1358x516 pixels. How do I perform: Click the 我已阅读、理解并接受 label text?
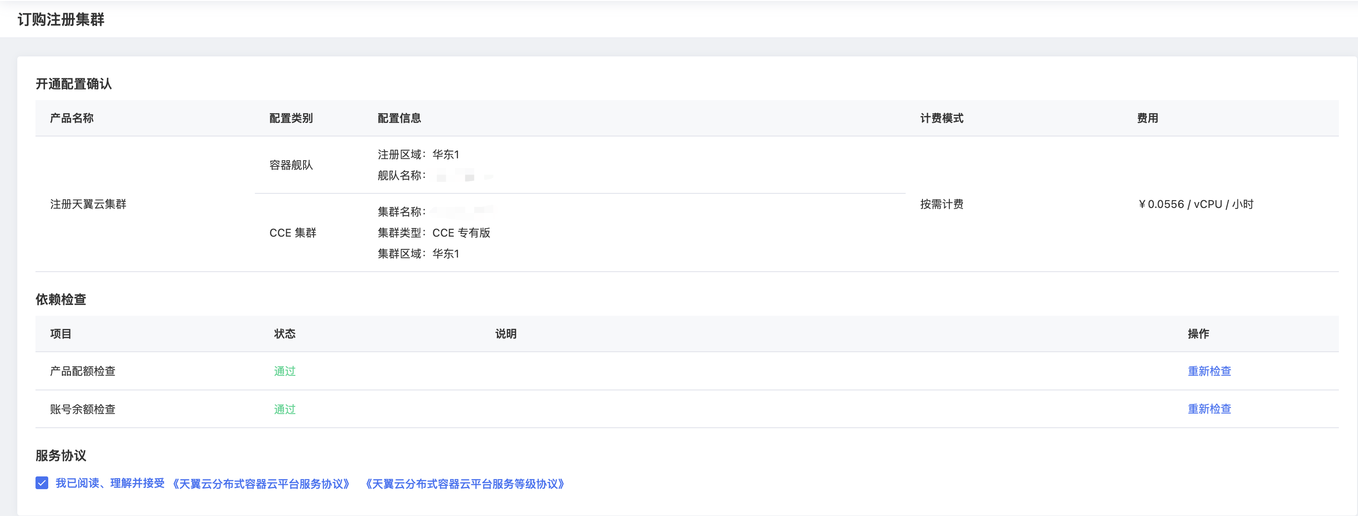click(x=110, y=483)
